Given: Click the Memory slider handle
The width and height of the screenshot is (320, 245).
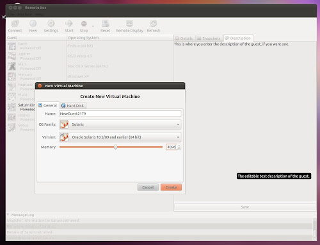Looking at the screenshot, I should [115, 147].
